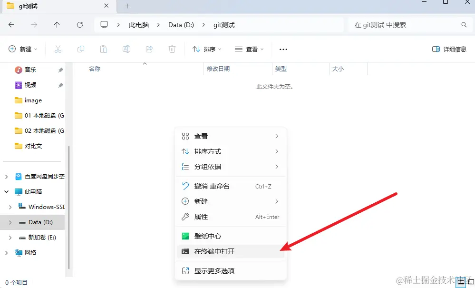Expand Data (D:) drive node
This screenshot has height=288, width=475.
coord(10,222)
